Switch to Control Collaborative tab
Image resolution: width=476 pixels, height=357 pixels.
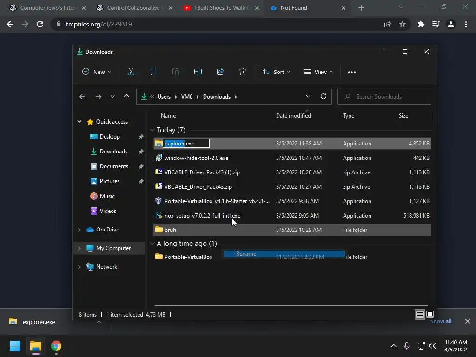point(134,8)
